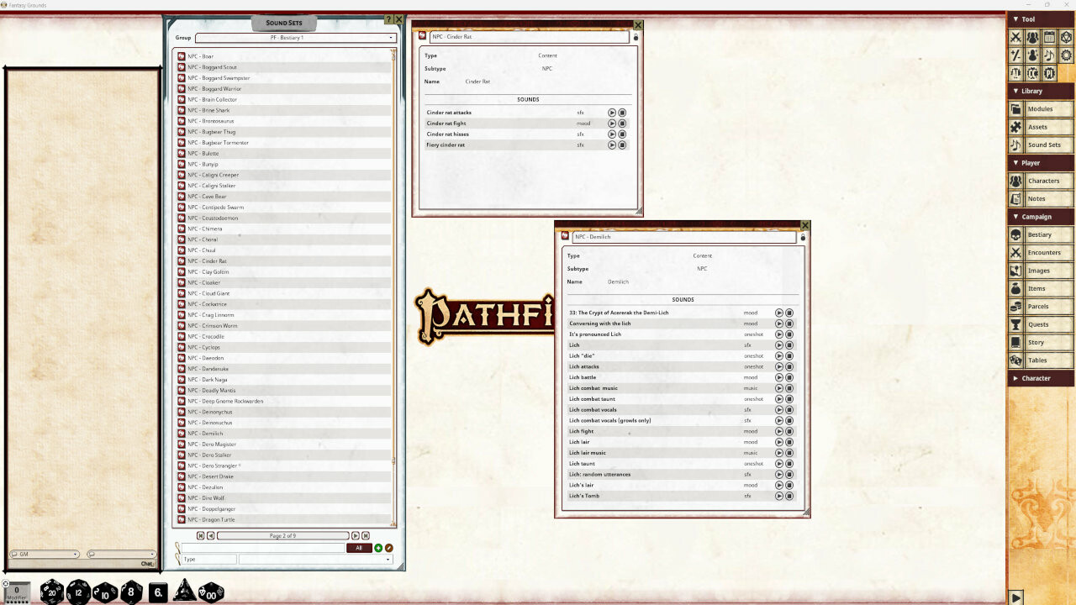Stop the 'Fiery cinder rat' sound
This screenshot has width=1076, height=605.
622,145
